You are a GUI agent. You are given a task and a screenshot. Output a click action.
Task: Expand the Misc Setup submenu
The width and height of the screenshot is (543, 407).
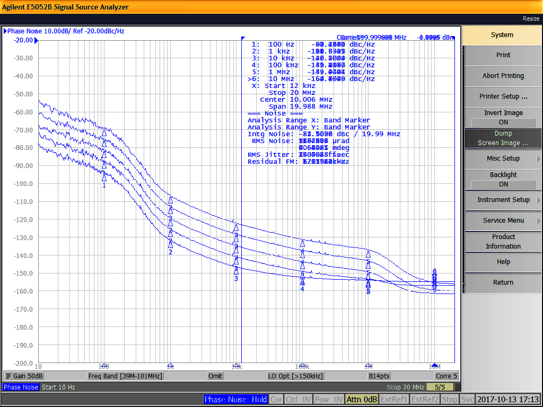(502, 158)
